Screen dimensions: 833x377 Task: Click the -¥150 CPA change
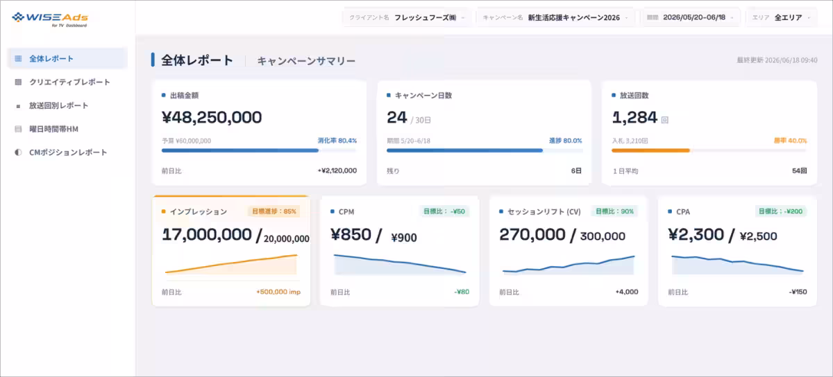pos(798,292)
